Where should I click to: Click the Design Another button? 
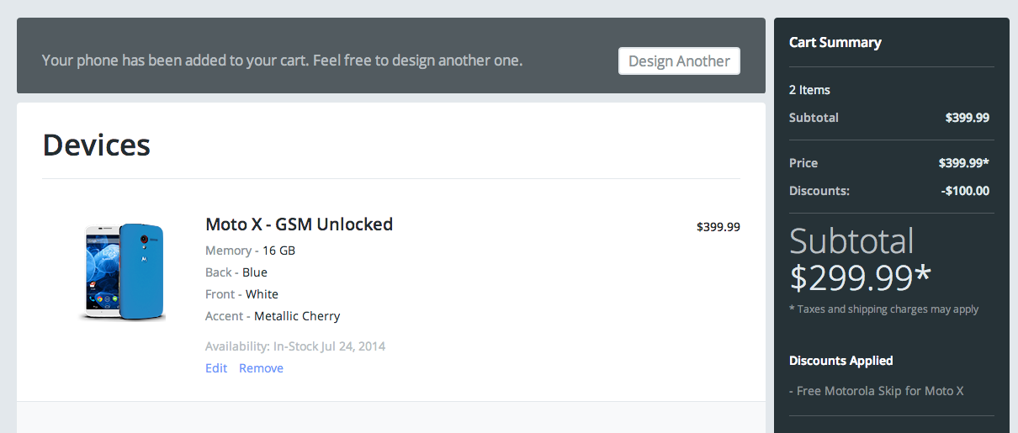pos(679,61)
